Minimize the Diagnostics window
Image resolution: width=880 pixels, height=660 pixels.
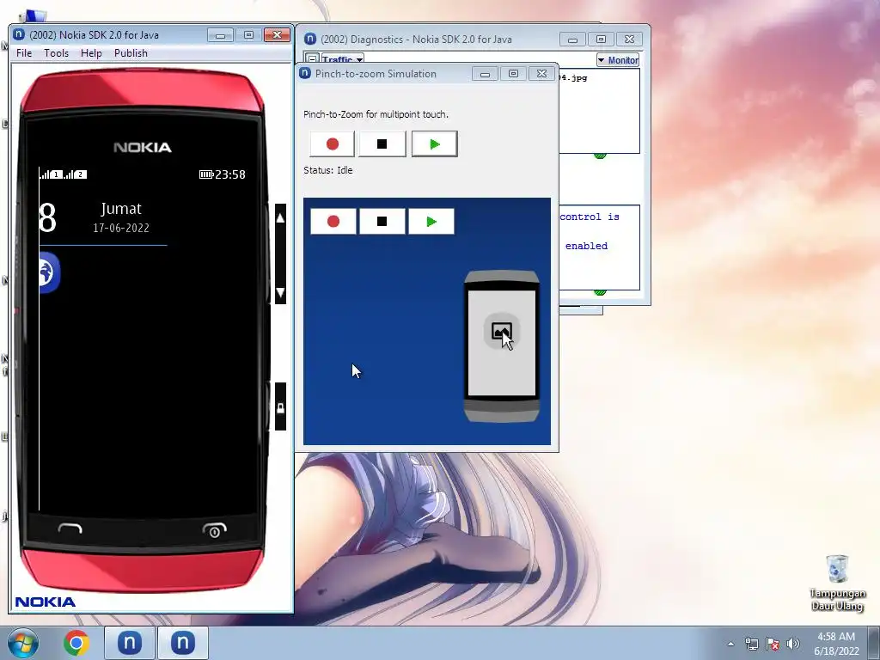(572, 40)
